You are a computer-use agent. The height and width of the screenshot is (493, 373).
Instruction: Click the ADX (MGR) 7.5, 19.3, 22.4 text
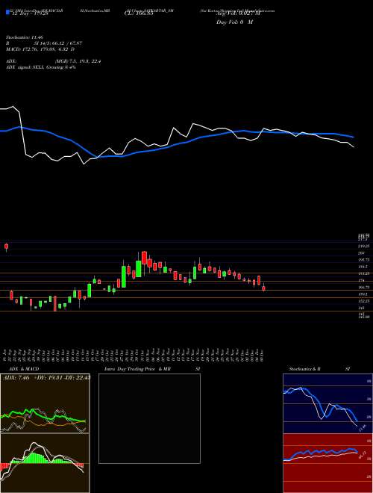coord(78,61)
